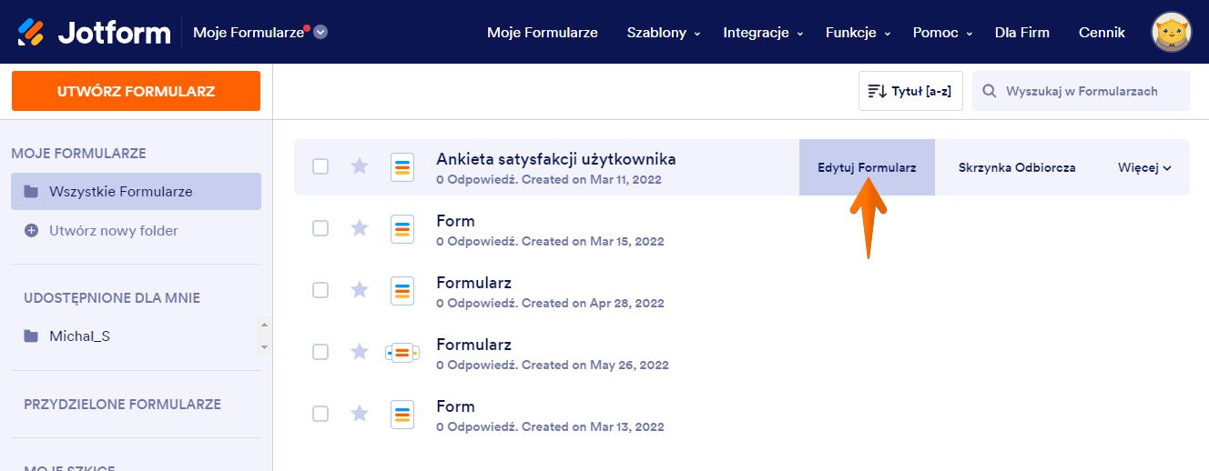
Task: Expand the Moje Formularze workspace switcher
Action: (x=320, y=33)
